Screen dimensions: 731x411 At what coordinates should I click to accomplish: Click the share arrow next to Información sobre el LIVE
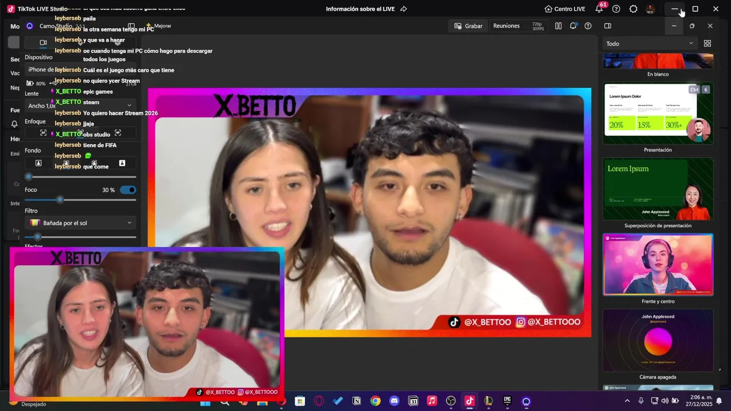(x=404, y=9)
